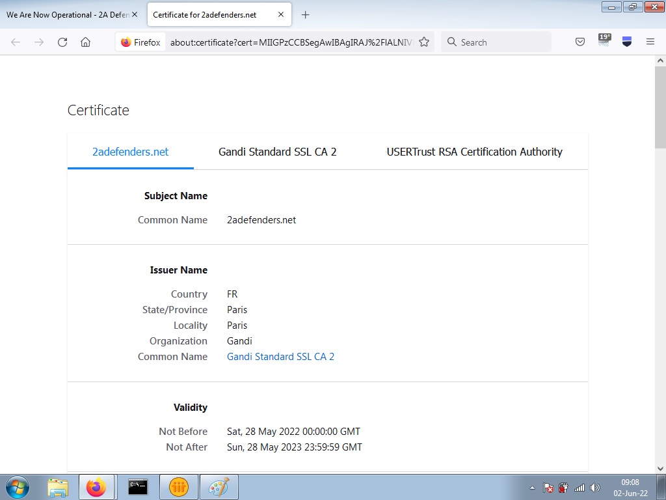The width and height of the screenshot is (666, 500).
Task: Click the volume speaker icon in the tray
Action: pyautogui.click(x=594, y=488)
